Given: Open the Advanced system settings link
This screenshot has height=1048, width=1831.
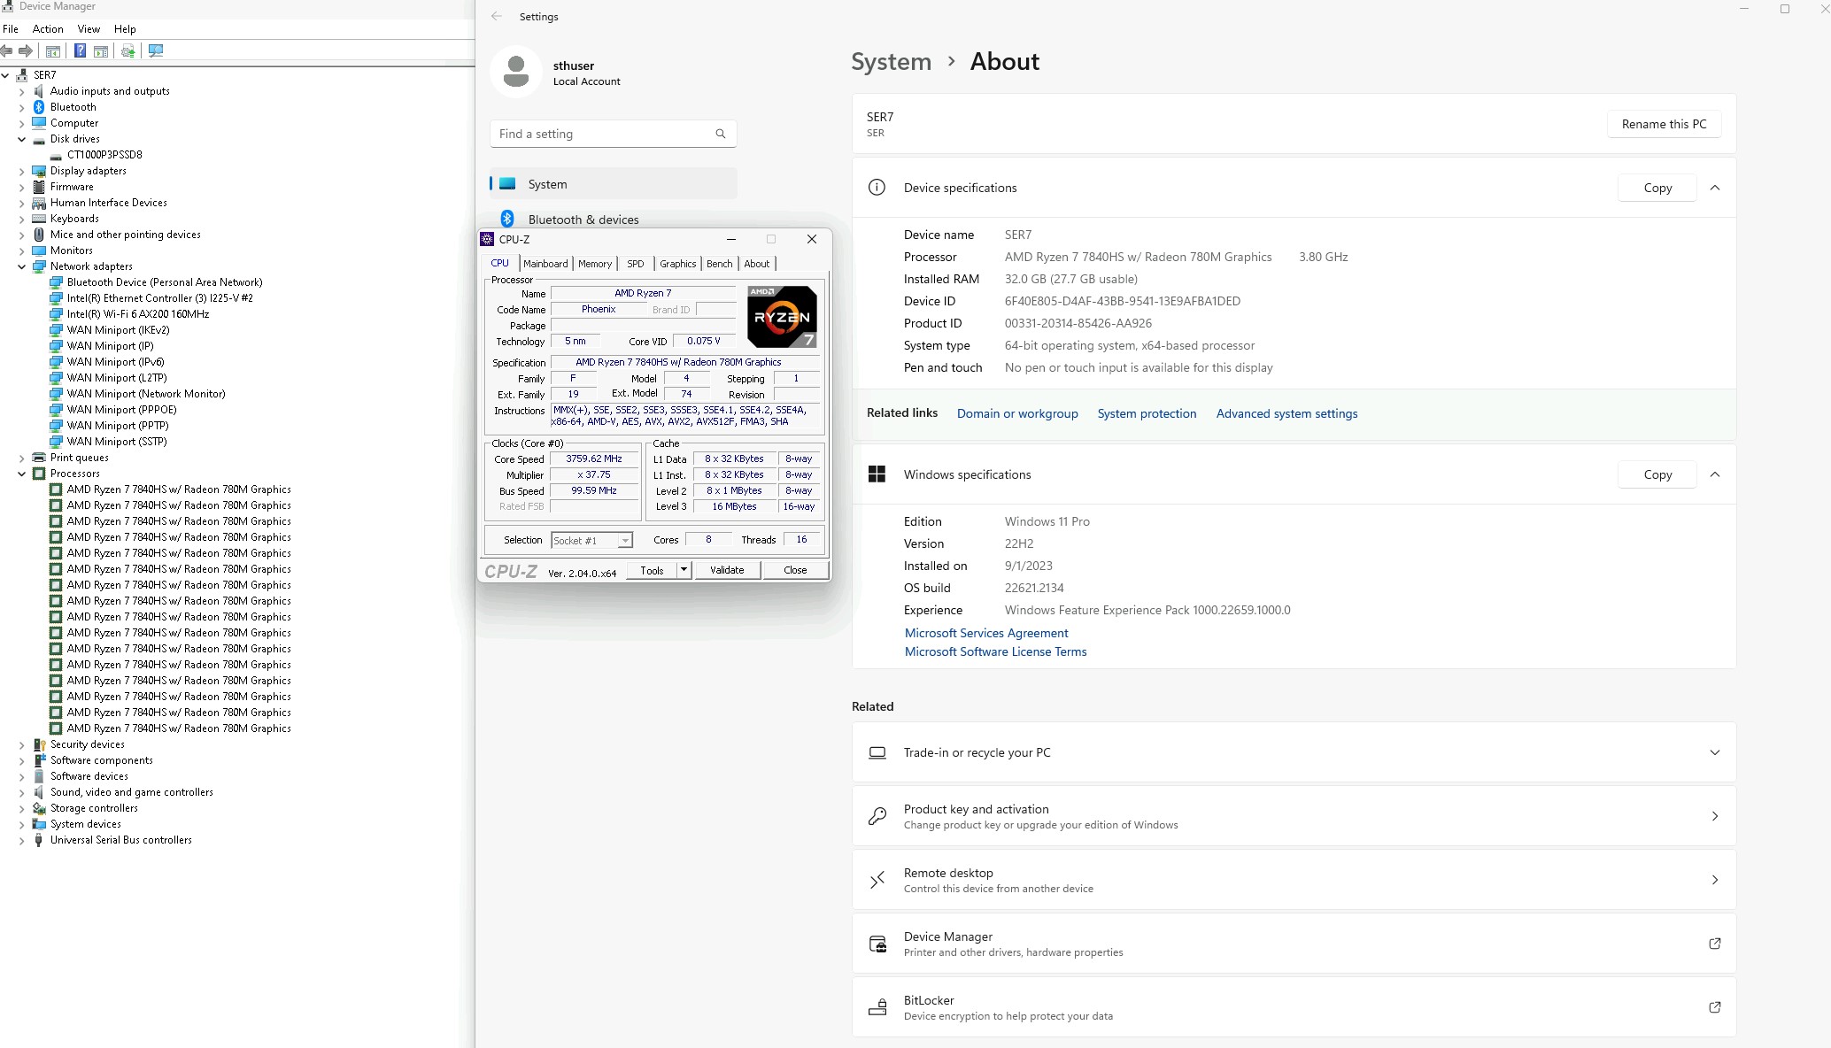Looking at the screenshot, I should [1286, 413].
